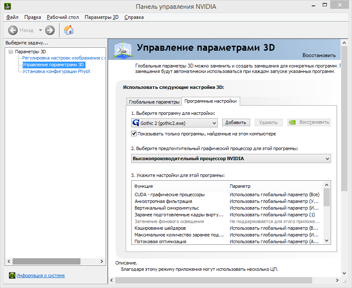The width and height of the screenshot is (352, 288).
Task: Click the main panel vertical scrollbar thumb
Action: coord(344,119)
